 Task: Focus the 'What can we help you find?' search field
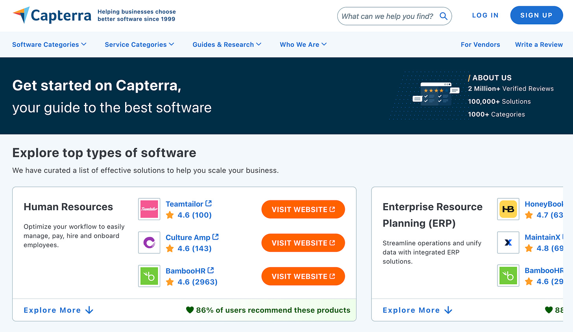coord(394,16)
